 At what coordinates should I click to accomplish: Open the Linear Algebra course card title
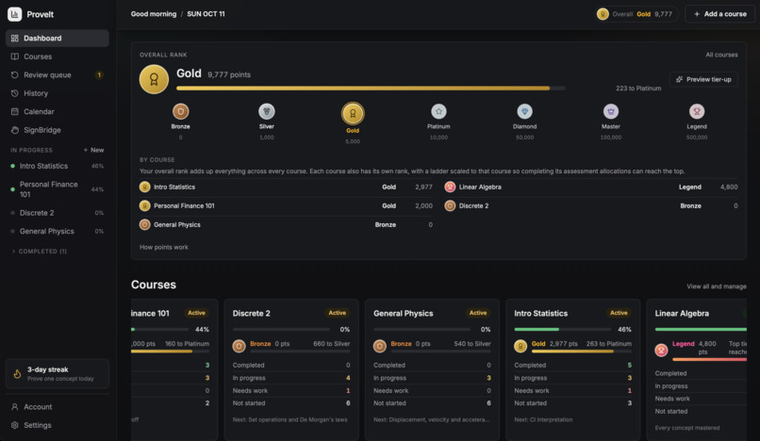[x=682, y=314]
